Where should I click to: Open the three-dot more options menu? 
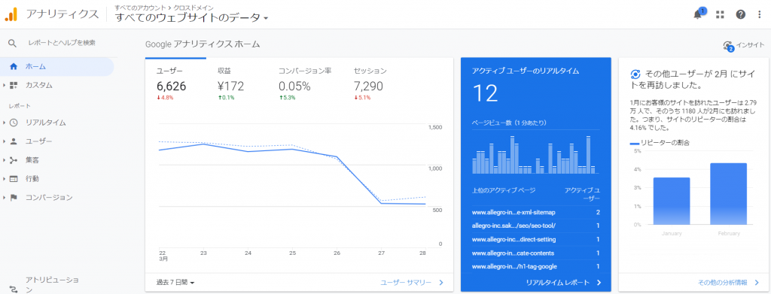point(760,15)
